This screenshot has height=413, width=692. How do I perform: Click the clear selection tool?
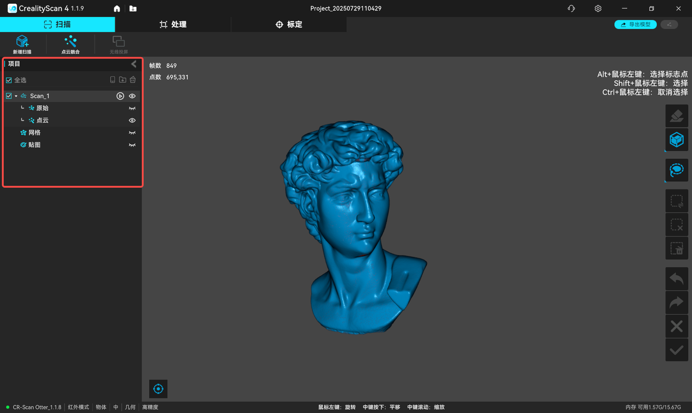tap(676, 225)
